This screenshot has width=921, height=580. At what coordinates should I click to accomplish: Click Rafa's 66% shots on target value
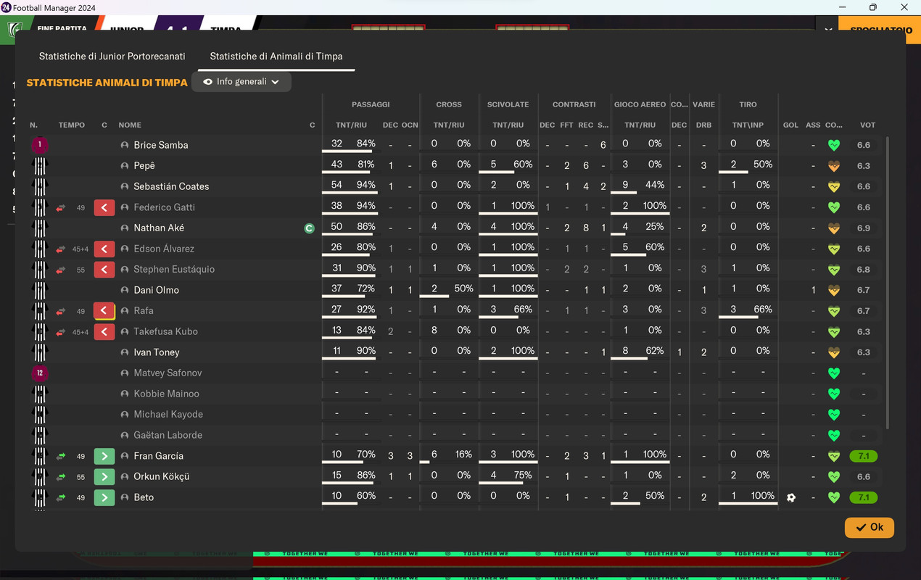tap(762, 309)
